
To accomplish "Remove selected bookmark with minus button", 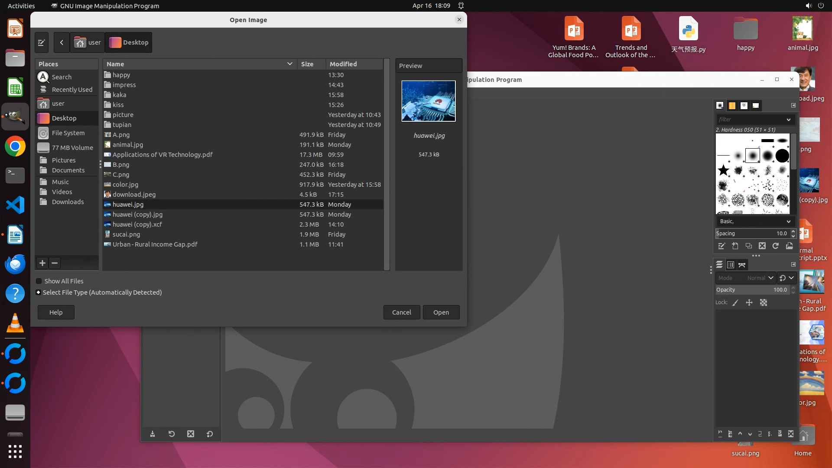I will point(55,263).
